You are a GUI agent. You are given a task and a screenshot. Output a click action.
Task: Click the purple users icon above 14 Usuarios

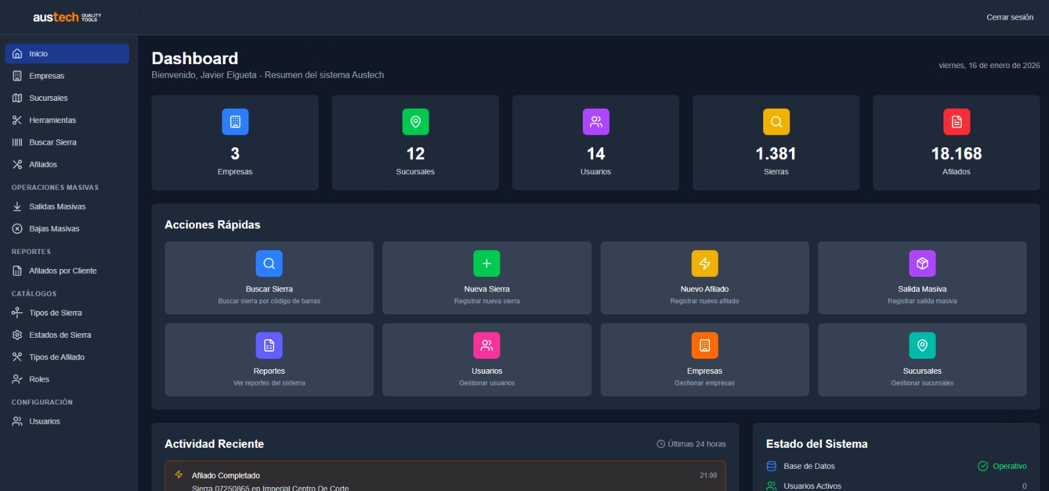[x=596, y=122]
